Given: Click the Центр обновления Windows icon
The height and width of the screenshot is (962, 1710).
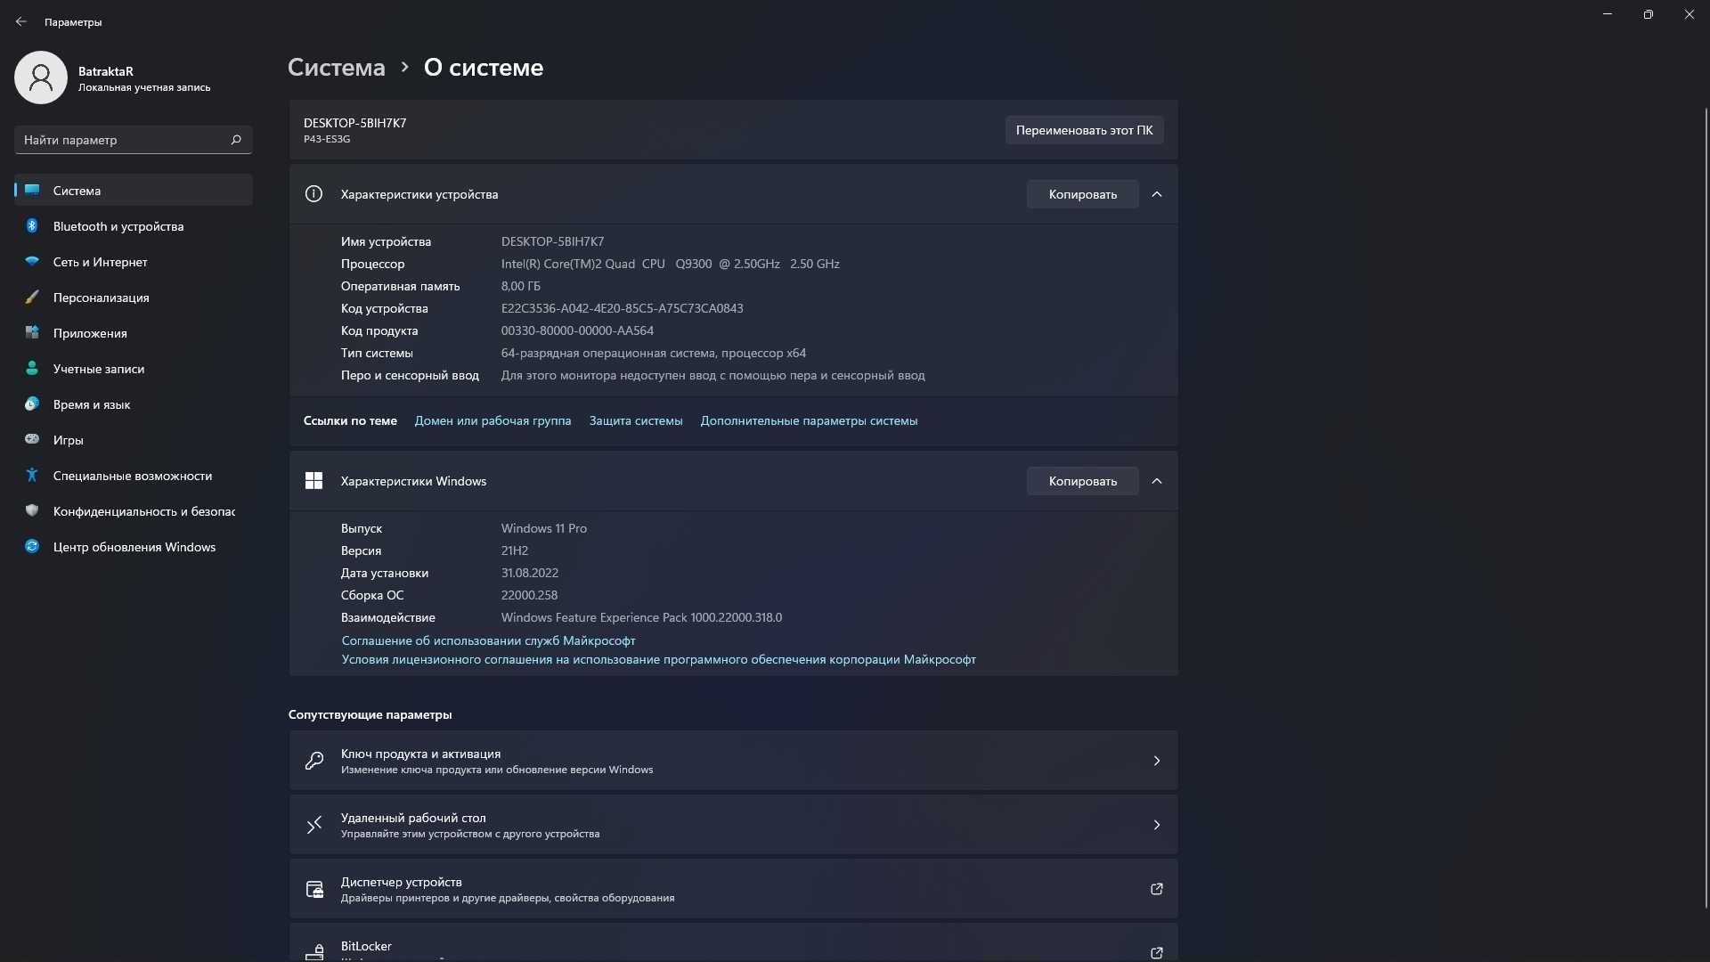Looking at the screenshot, I should click(32, 547).
